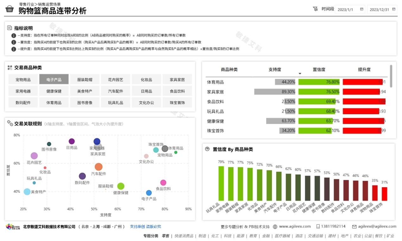Click the sort arrow under 支持度 column
402x241 pixels.
tap(300, 73)
